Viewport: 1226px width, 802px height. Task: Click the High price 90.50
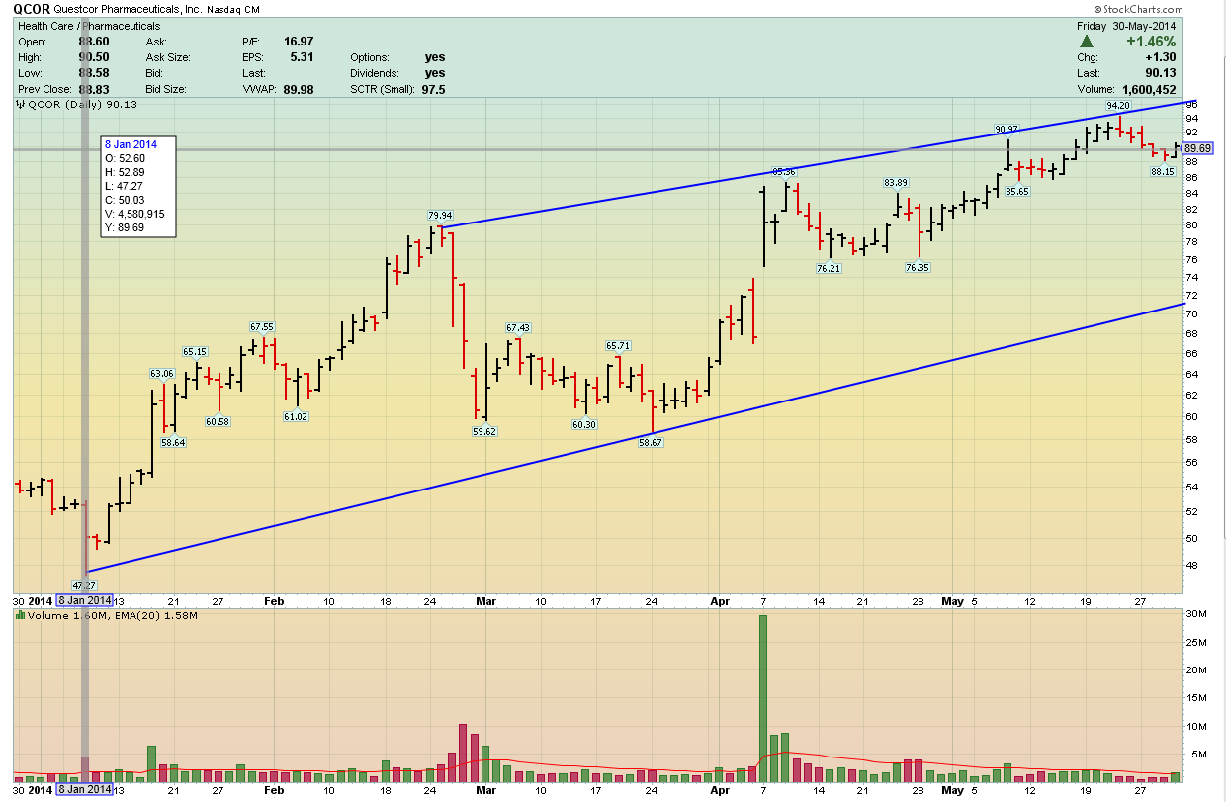[x=93, y=57]
